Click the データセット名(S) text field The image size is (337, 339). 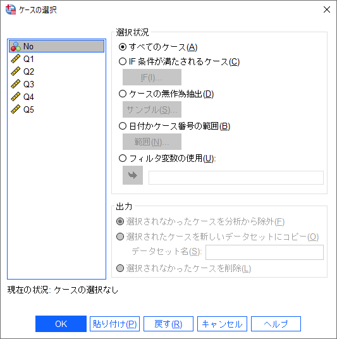click(264, 252)
